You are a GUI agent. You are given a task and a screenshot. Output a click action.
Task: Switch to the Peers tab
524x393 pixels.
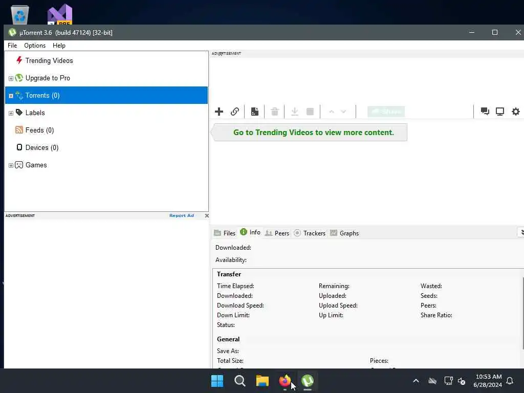pyautogui.click(x=277, y=233)
